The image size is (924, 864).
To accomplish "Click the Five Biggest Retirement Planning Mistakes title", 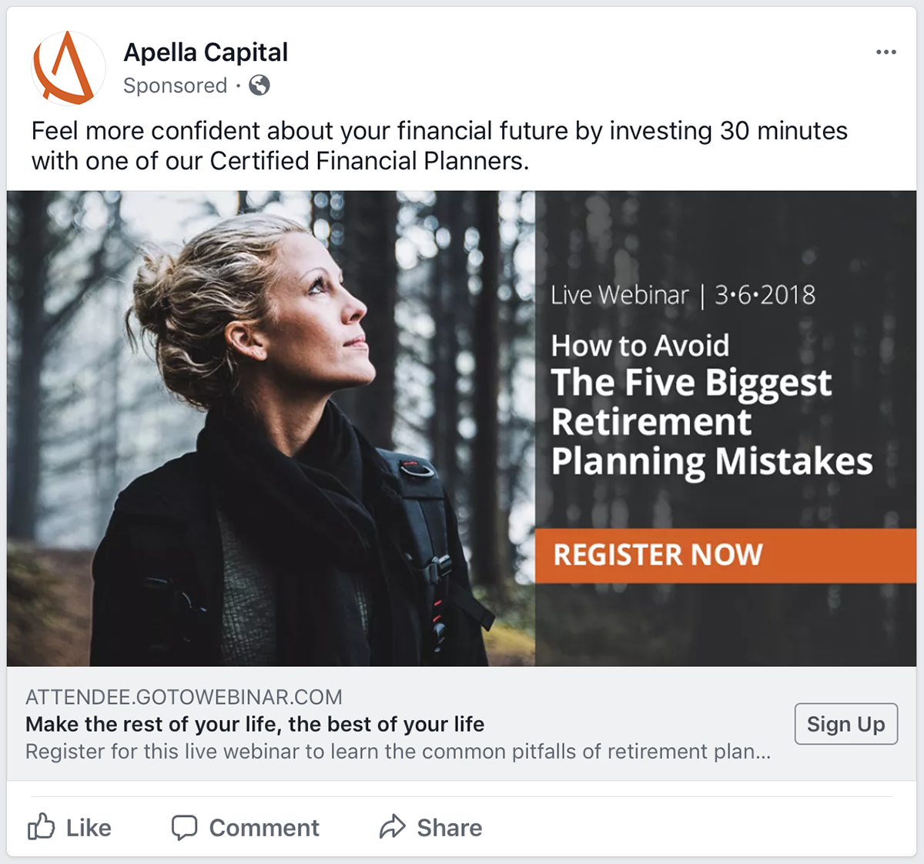I will point(711,421).
